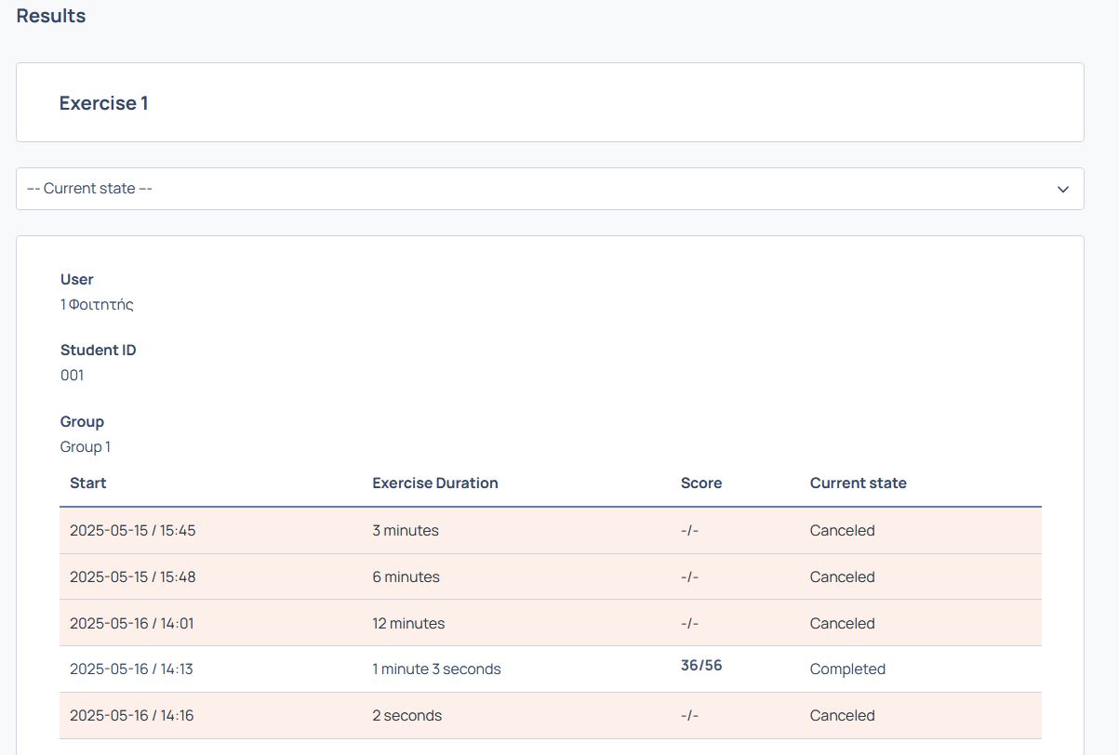Click the 36/56 score value
The width and height of the screenshot is (1119, 755).
[701, 665]
